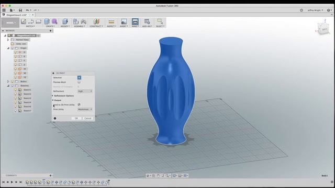This screenshot has width=335, height=188.
Task: Click the Selection button in the 3D Print dialog
Action: (x=79, y=78)
